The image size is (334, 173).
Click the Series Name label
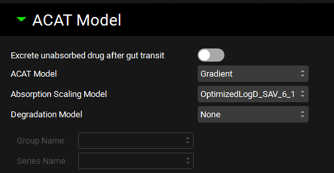[41, 161]
